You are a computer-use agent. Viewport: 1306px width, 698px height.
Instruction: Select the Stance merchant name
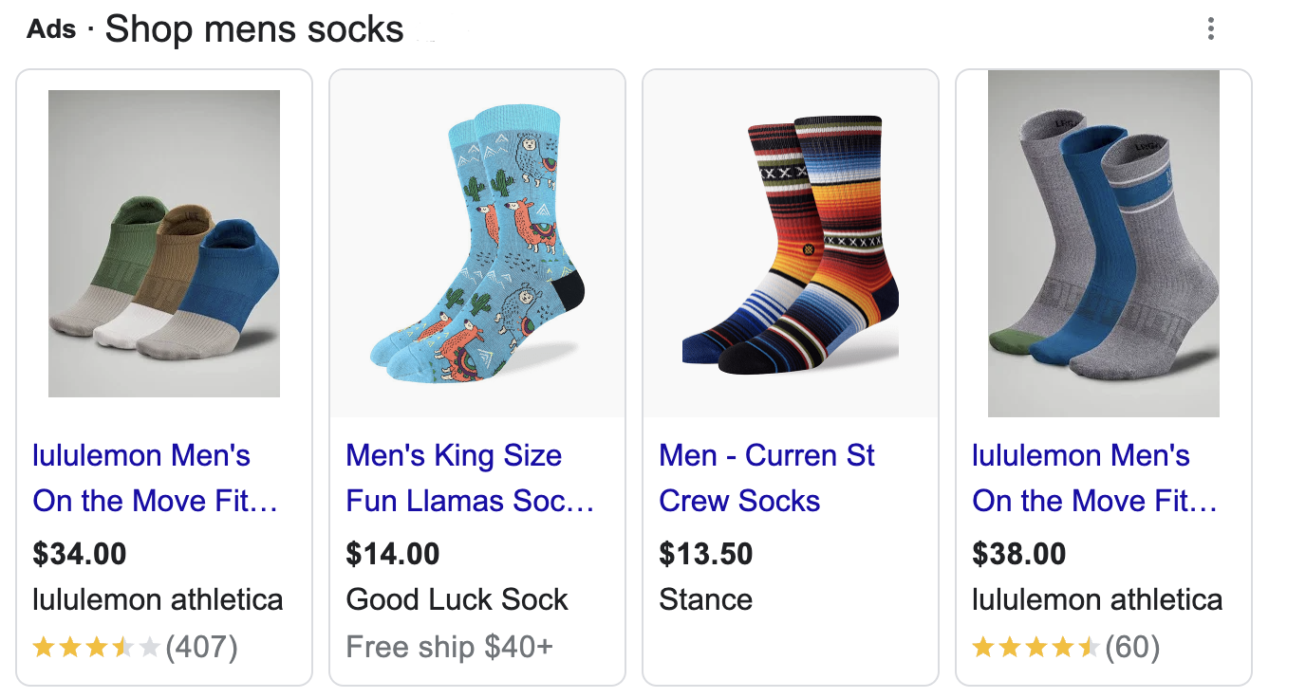pos(705,599)
